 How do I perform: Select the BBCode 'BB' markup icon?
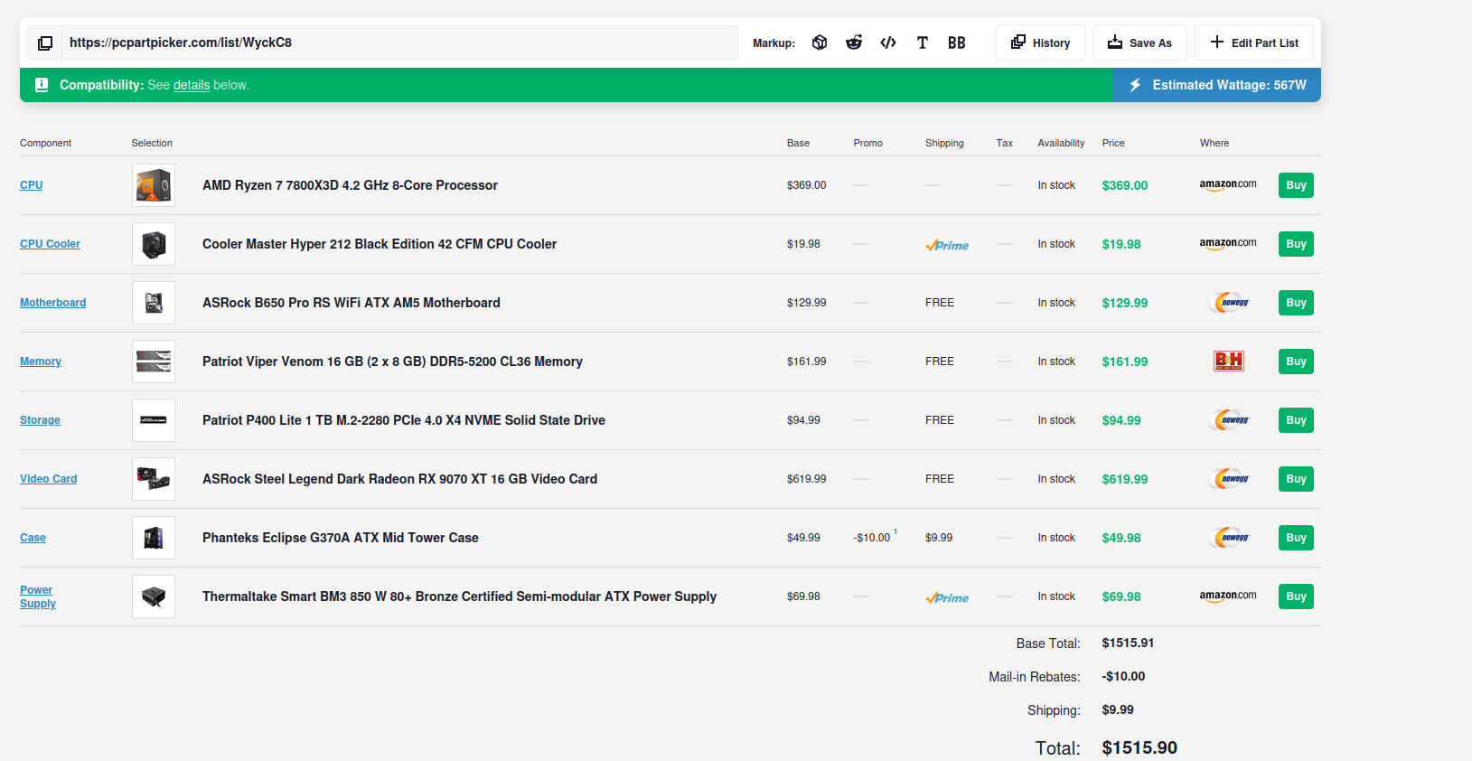tap(957, 42)
